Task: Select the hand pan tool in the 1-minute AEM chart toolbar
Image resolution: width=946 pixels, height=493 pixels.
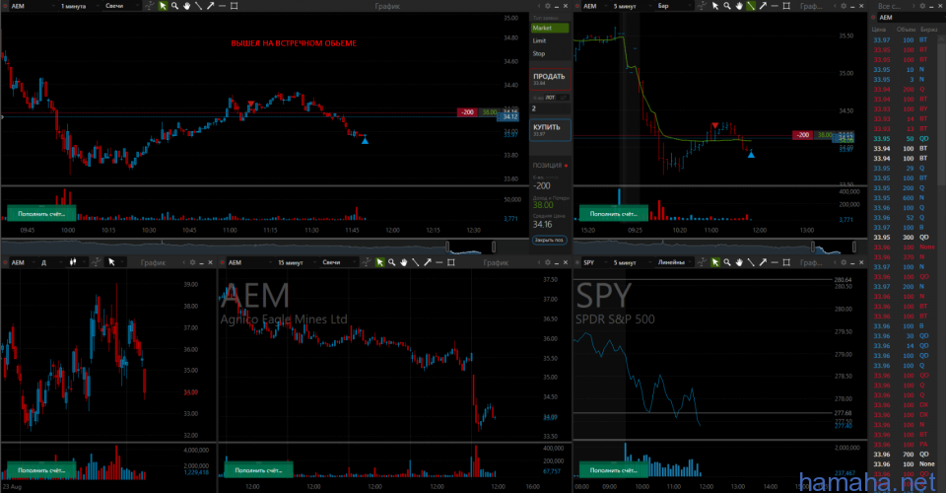Action: (x=187, y=6)
